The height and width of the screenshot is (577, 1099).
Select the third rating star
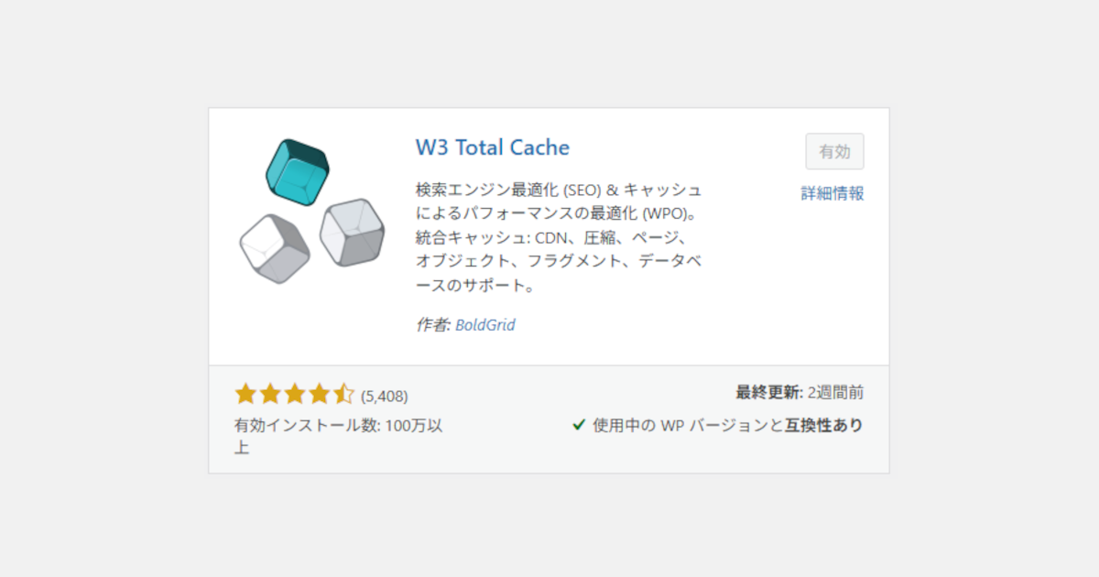[x=295, y=395]
